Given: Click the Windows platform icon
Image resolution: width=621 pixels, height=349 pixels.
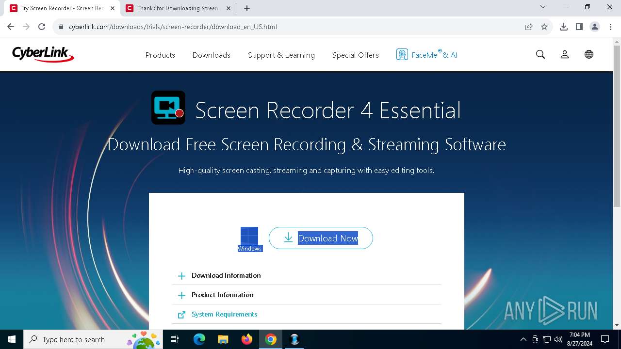Looking at the screenshot, I should tap(250, 239).
